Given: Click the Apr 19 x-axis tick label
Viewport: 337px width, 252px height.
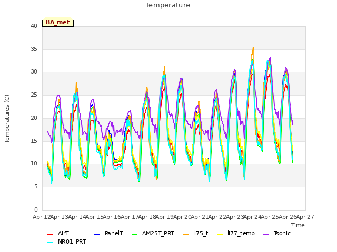Looking at the screenshot, I should 165,217.
